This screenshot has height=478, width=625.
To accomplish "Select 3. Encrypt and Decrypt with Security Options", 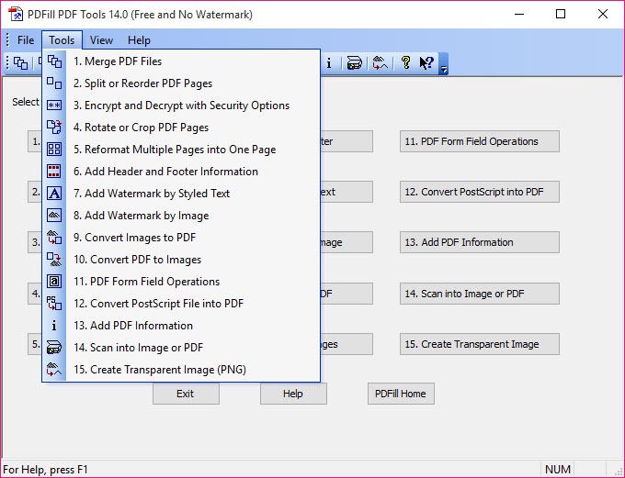I will pyautogui.click(x=181, y=106).
